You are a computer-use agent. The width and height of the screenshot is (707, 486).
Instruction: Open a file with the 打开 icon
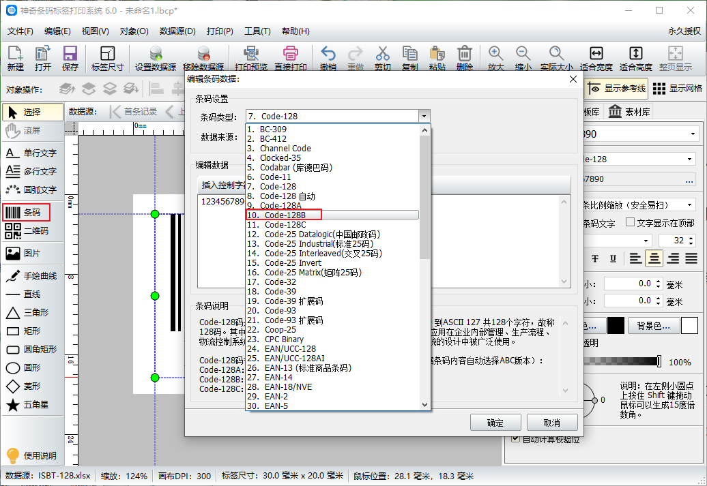click(x=43, y=58)
